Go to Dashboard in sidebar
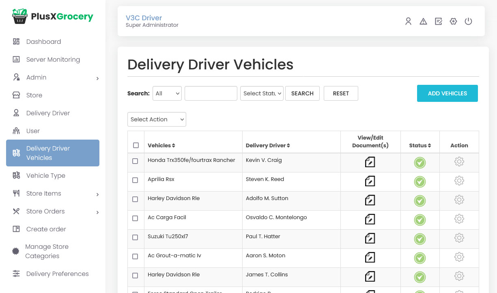 [x=43, y=41]
